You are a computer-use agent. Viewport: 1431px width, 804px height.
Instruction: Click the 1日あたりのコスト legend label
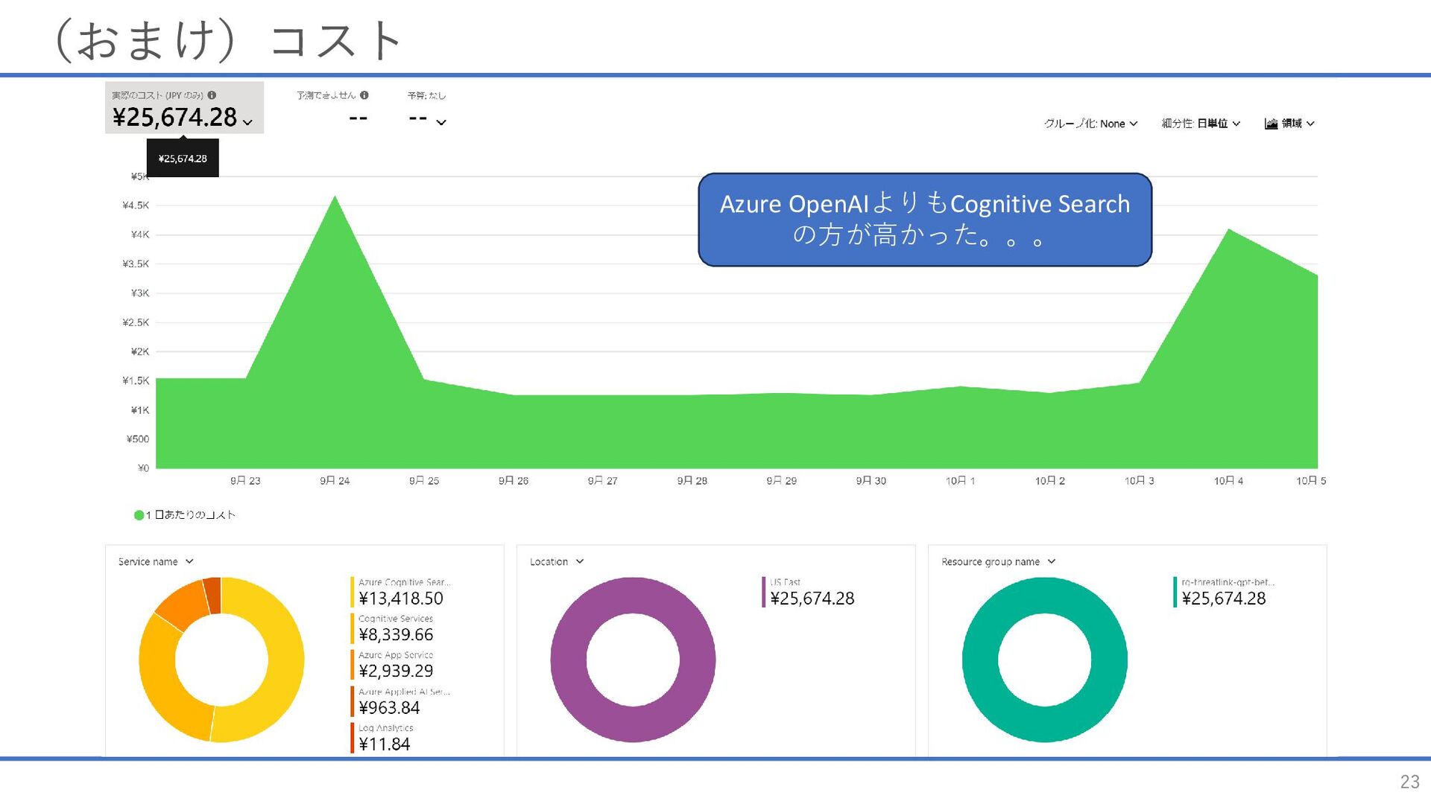191,515
